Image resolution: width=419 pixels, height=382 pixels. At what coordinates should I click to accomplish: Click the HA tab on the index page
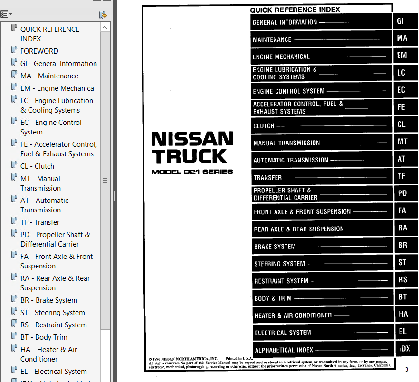click(407, 314)
